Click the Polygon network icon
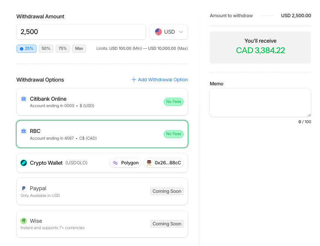This screenshot has height=246, width=320. click(x=115, y=163)
